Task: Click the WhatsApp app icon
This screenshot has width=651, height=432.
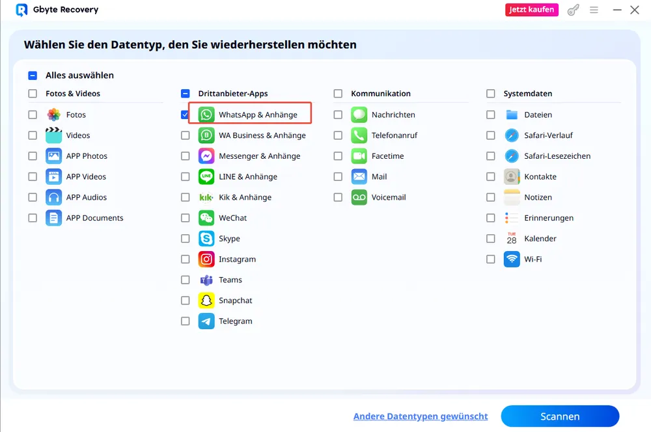Action: 206,115
